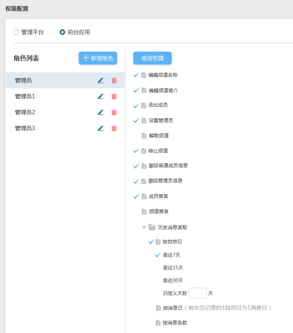Select the 前台应用 radio button

coord(62,32)
